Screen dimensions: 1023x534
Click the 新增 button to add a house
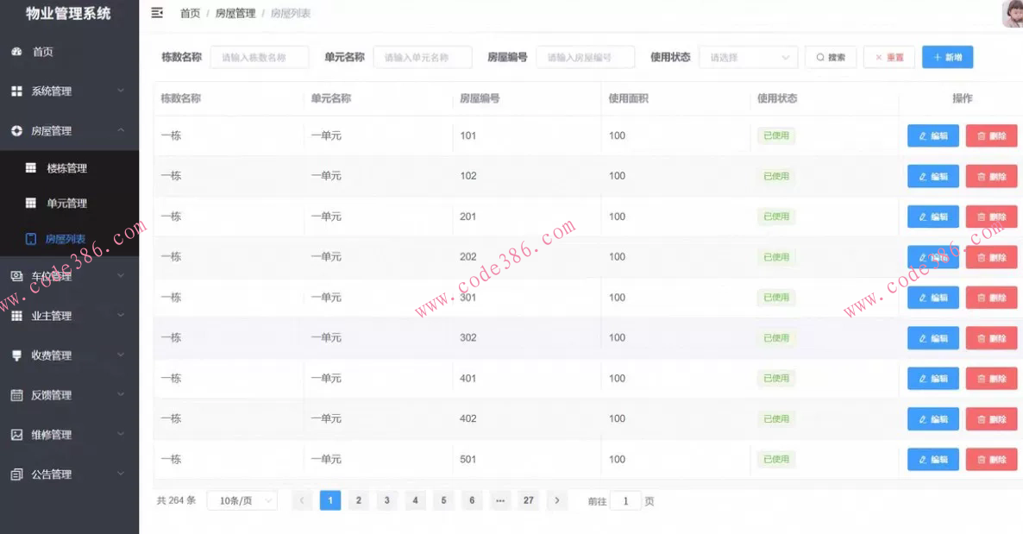(947, 57)
